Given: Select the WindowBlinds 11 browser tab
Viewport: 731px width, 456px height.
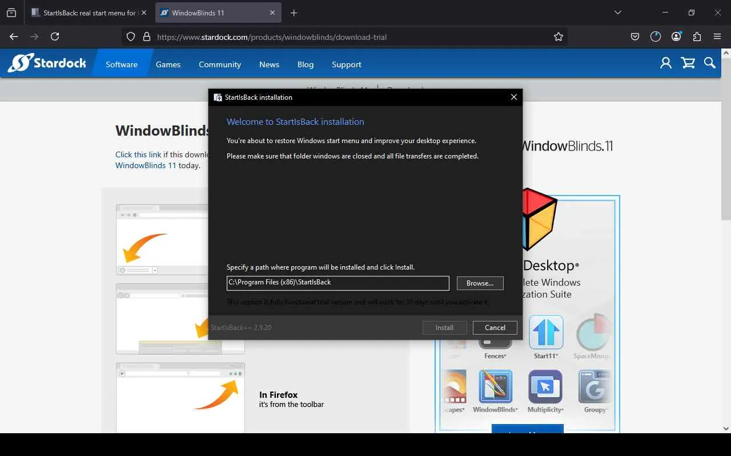Looking at the screenshot, I should pyautogui.click(x=218, y=13).
